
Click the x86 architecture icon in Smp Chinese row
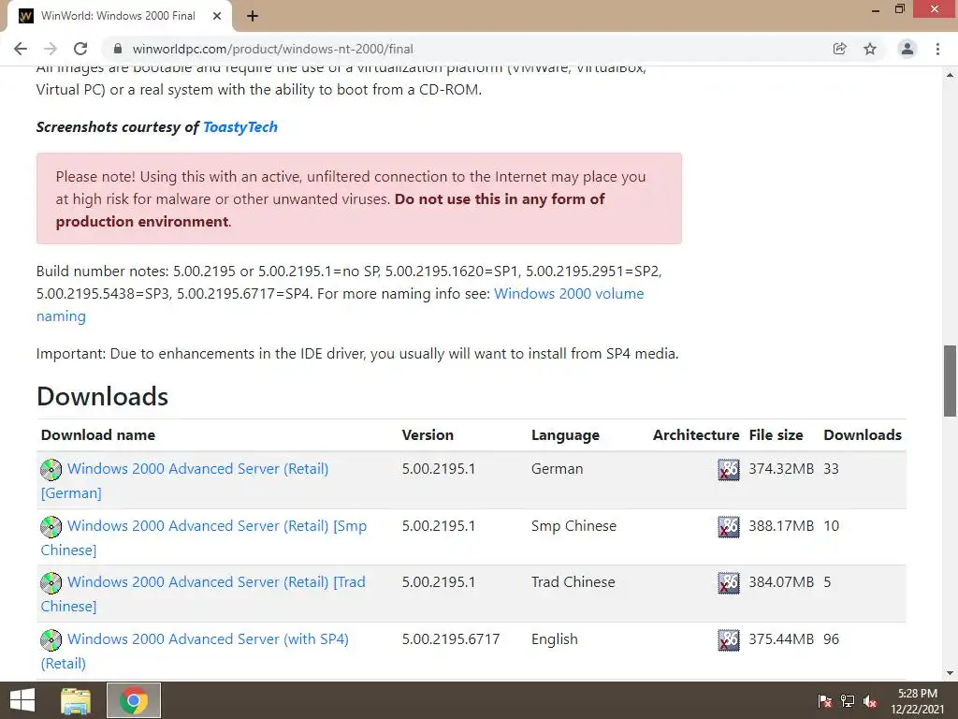728,526
